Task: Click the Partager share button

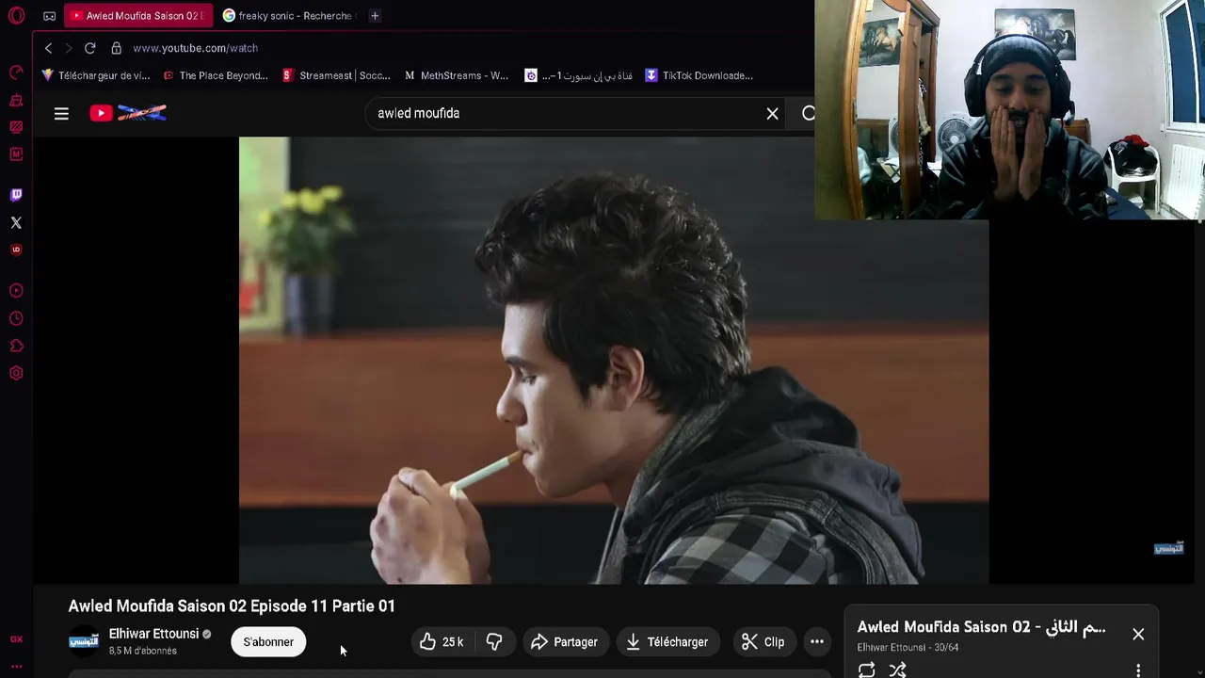Action: [564, 641]
